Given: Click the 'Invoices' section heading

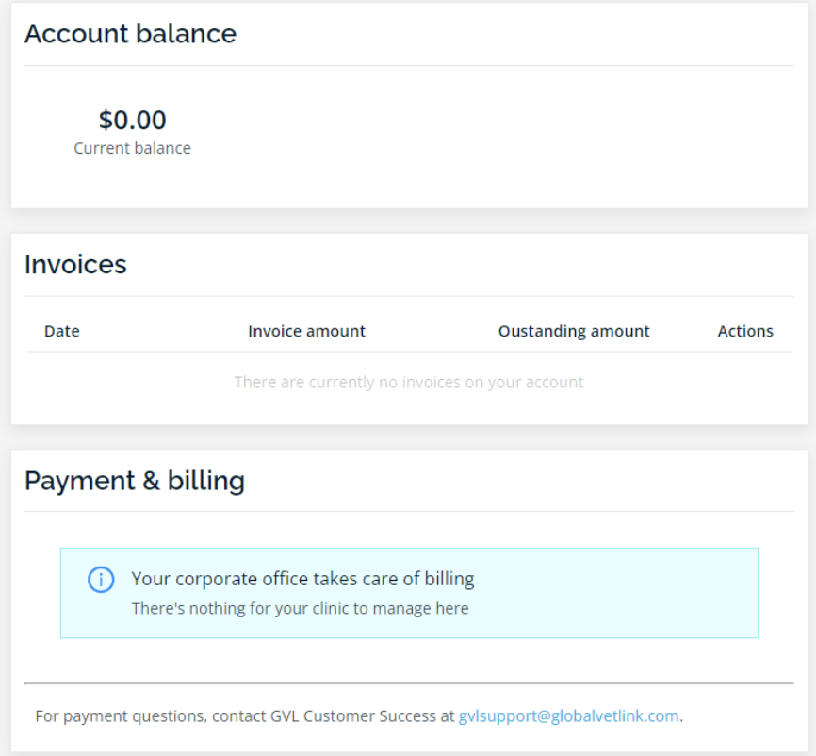Looking at the screenshot, I should tap(75, 265).
